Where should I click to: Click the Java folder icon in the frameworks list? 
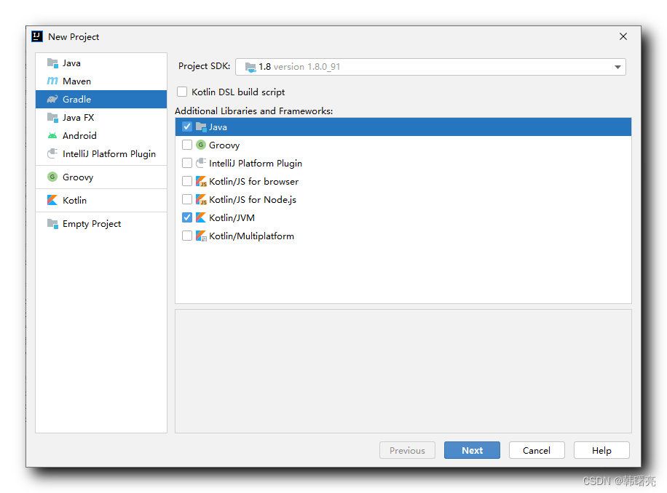[201, 127]
